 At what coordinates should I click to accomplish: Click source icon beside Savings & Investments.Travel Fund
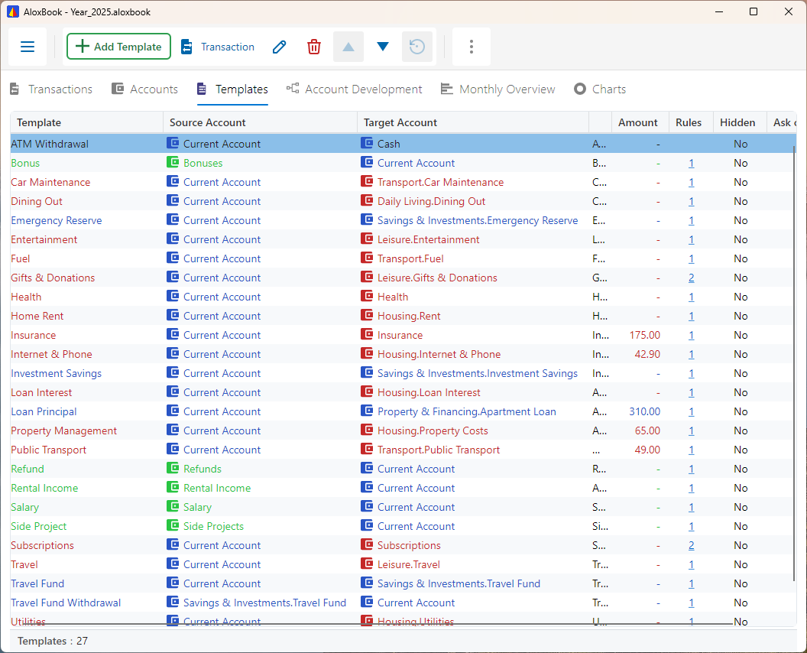pyautogui.click(x=173, y=602)
